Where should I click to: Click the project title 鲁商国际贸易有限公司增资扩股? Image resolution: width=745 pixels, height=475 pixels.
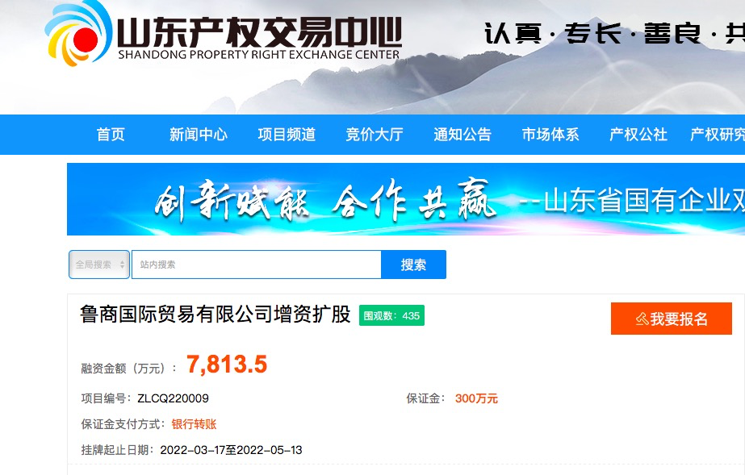point(216,315)
